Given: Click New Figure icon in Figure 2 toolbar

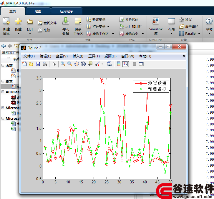Looking at the screenshot, I should pos(24,64).
